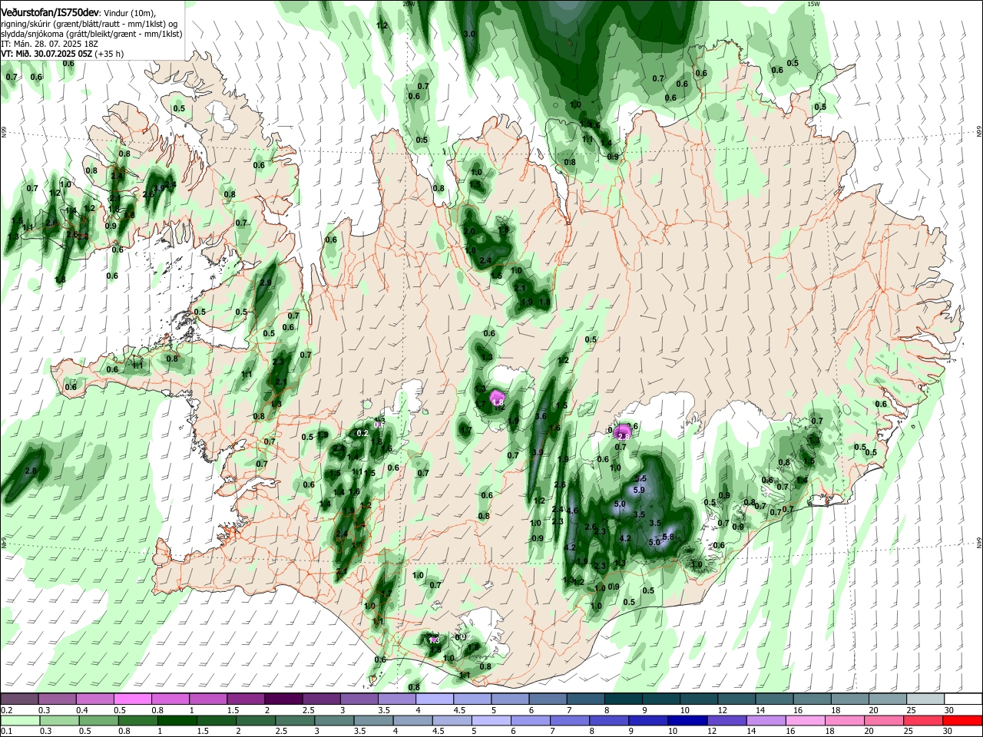The image size is (983, 737).
Task: Select the 'Vindur (10m)' caption text
Action: 130,12
